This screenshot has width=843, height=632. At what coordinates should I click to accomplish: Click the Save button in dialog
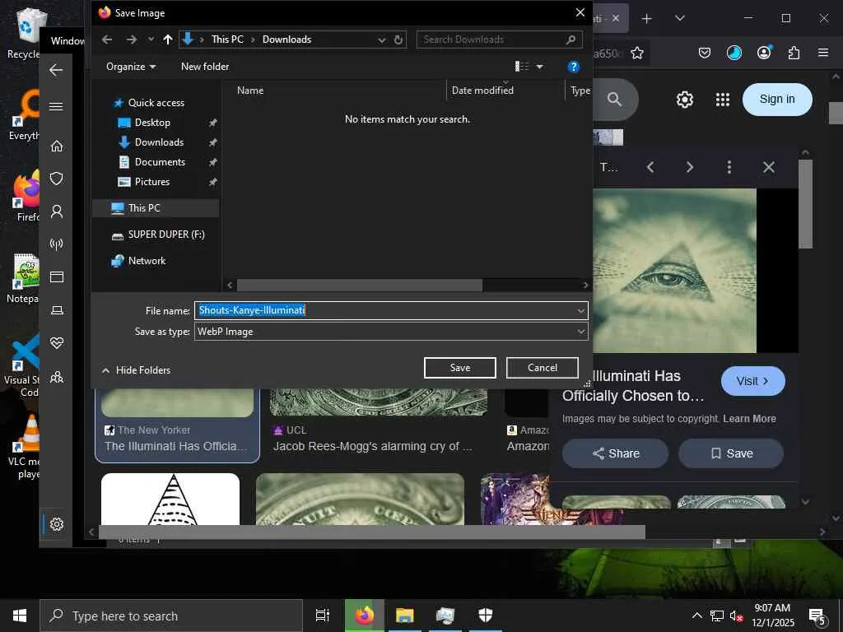pos(460,368)
